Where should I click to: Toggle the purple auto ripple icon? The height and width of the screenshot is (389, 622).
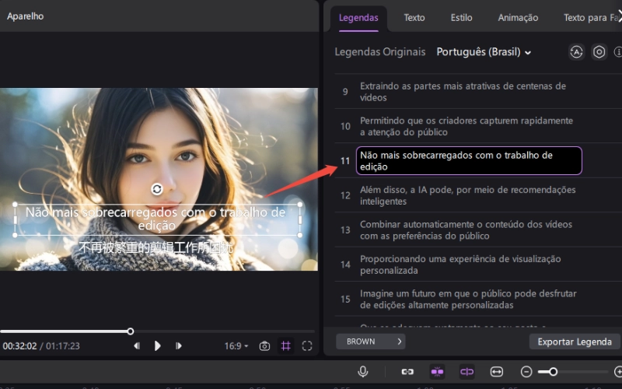467,372
